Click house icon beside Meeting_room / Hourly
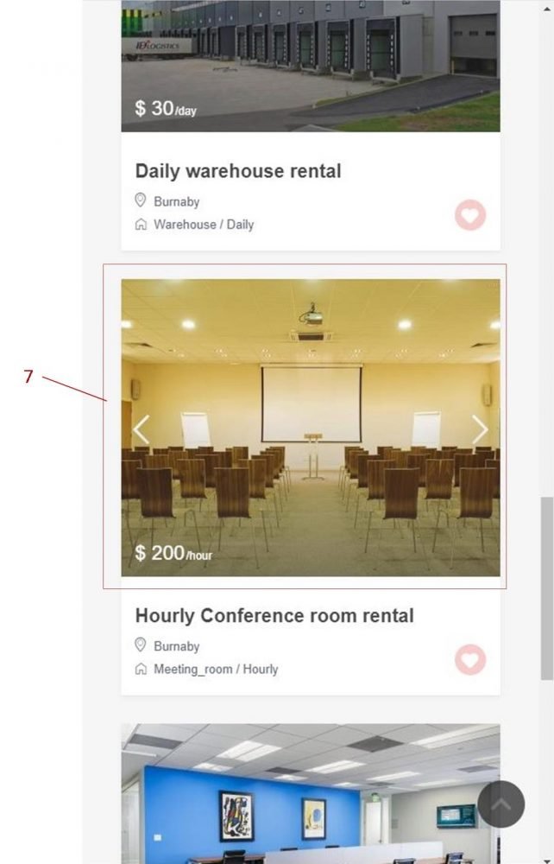The height and width of the screenshot is (864, 554). click(141, 669)
